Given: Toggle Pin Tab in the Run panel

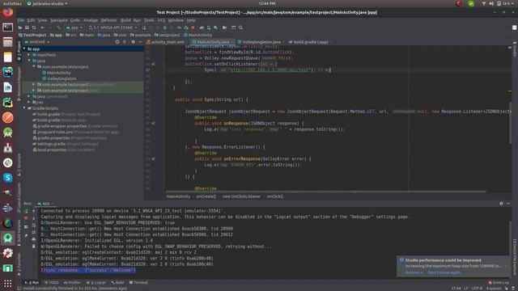Looking at the screenshot, I should coord(26,235).
